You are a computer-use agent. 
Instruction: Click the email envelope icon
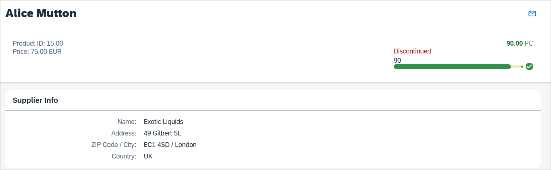coord(532,14)
